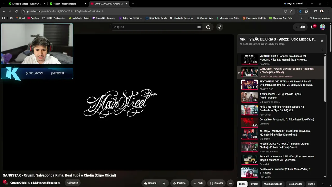Image resolution: width=332 pixels, height=187 pixels.
Task: Select the Relacionados filter chip
Action: 295,184
